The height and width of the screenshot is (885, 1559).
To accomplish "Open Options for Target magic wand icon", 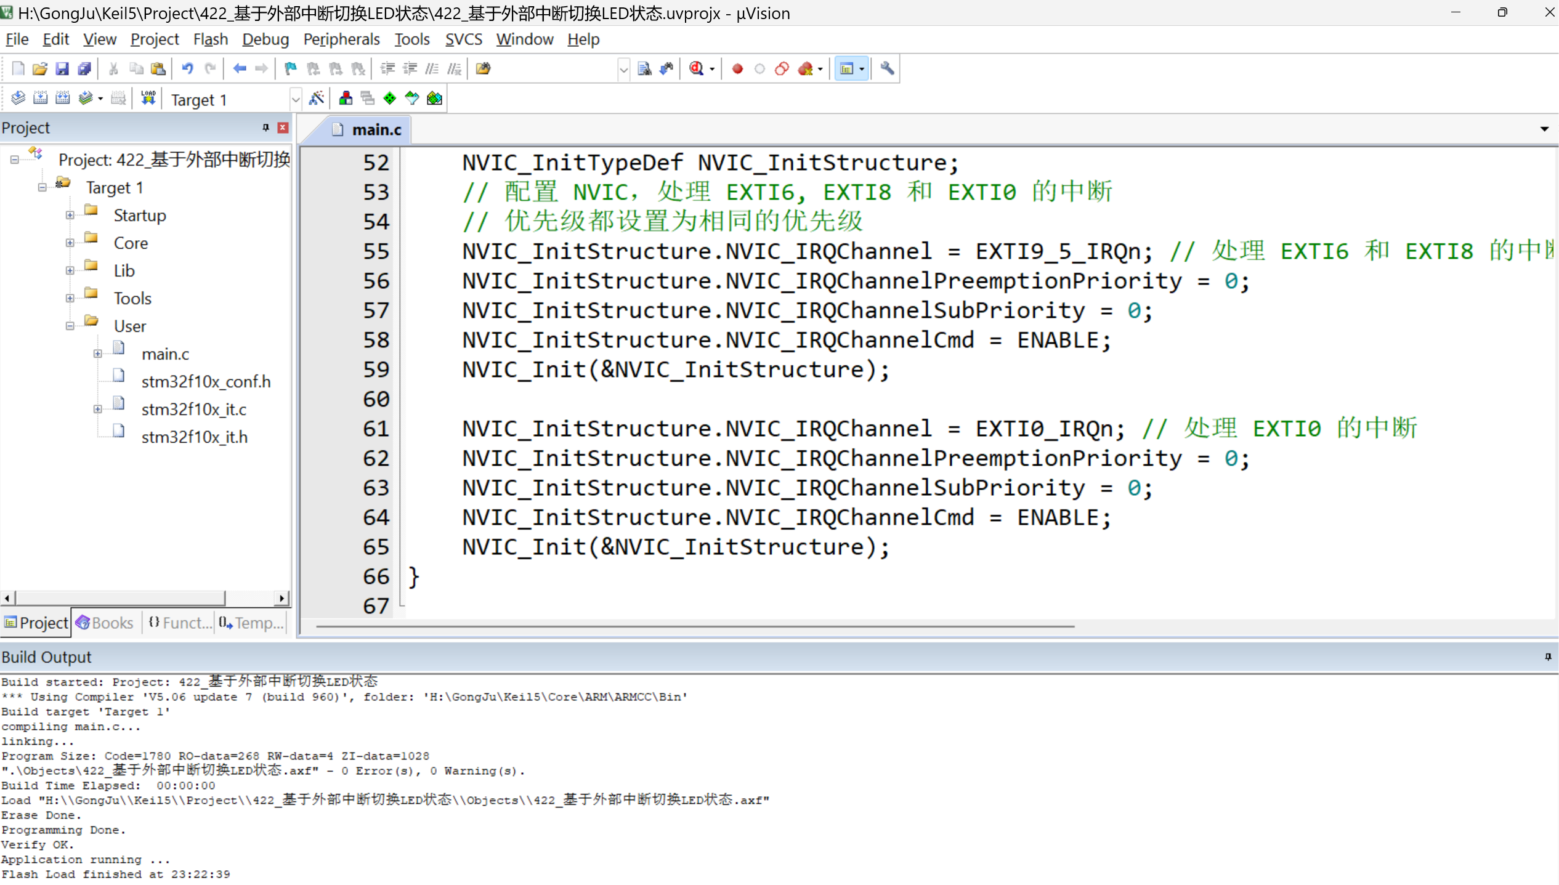I will point(317,99).
